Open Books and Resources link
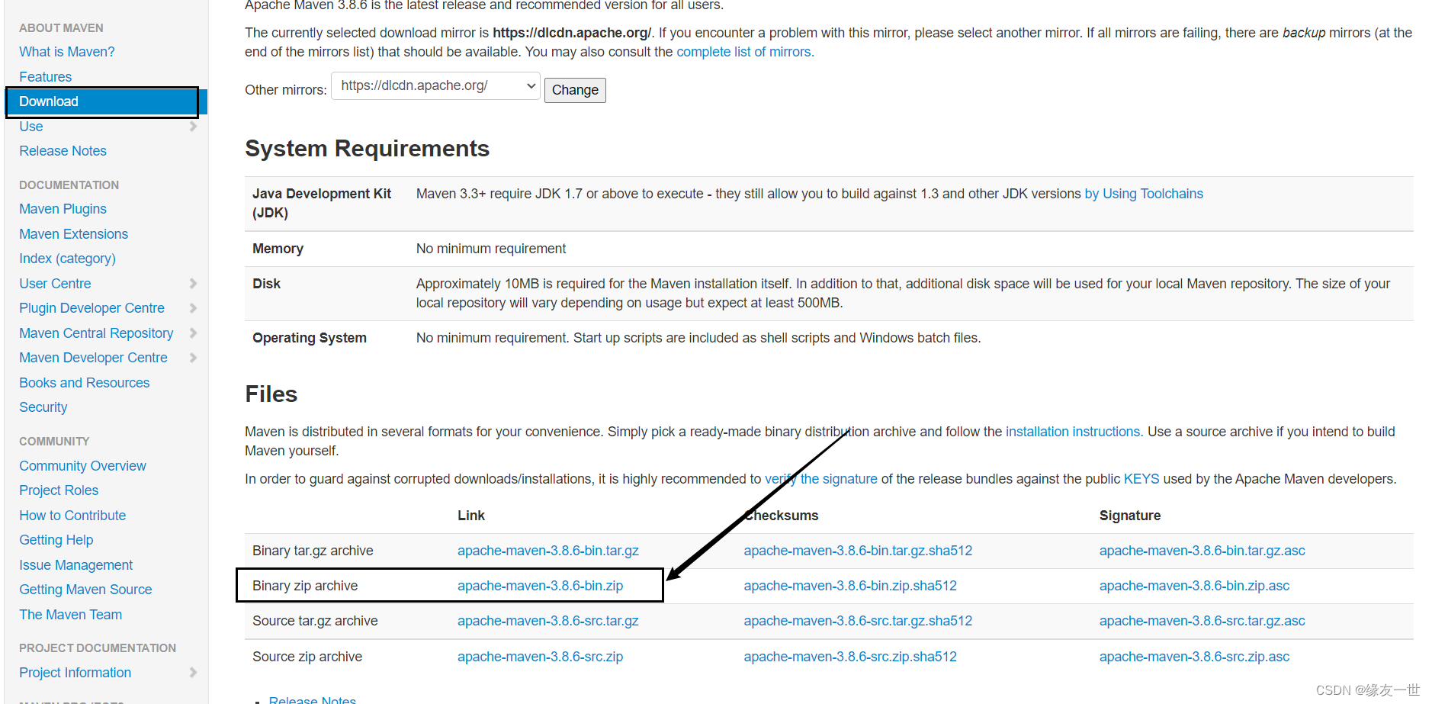Viewport: 1432px width, 704px height. [x=84, y=383]
